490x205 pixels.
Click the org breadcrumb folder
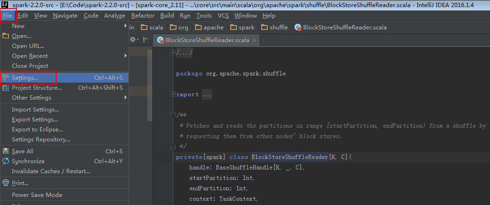point(179,28)
